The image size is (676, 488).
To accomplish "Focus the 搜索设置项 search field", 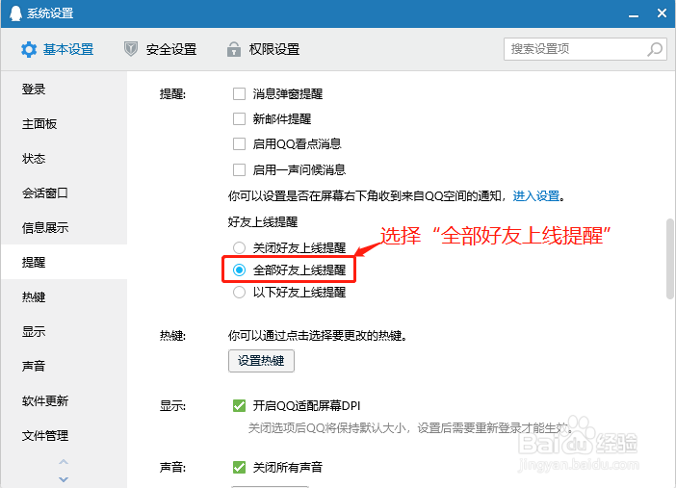I will (x=585, y=49).
